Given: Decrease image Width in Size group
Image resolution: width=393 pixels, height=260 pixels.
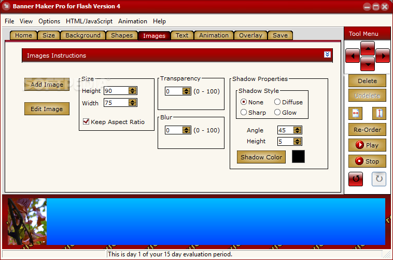Looking at the screenshot, I should pos(133,104).
